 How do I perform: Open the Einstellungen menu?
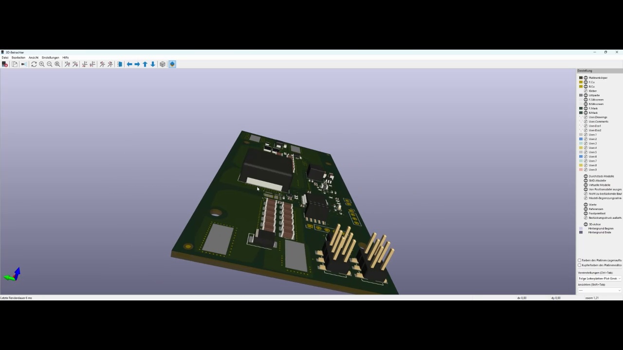click(x=51, y=58)
